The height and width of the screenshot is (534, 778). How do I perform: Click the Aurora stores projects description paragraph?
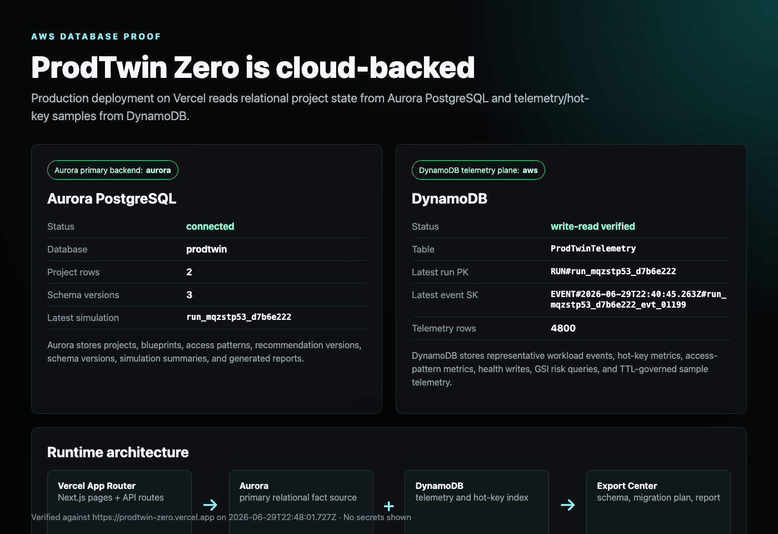coord(205,352)
